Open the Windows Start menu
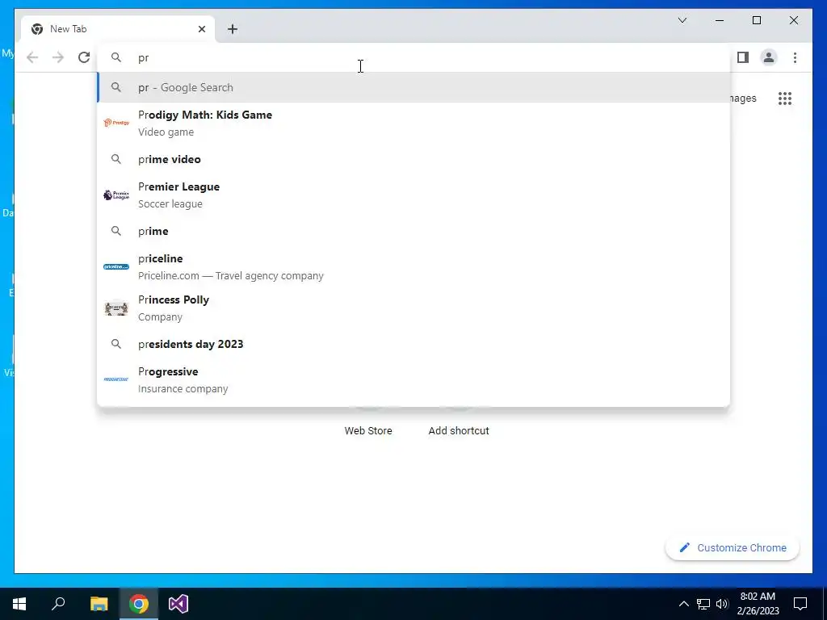This screenshot has height=620, width=827. coord(19,604)
